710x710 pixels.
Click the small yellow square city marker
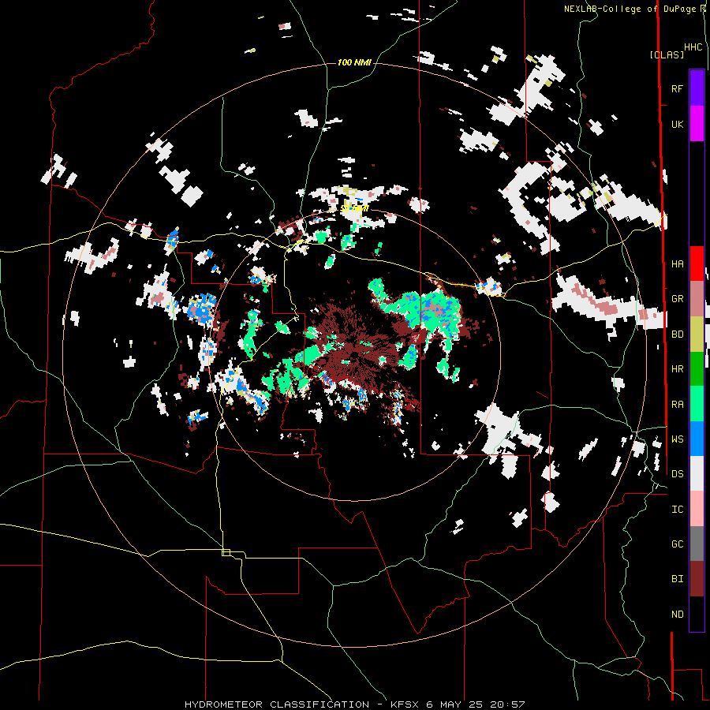coord(226,552)
